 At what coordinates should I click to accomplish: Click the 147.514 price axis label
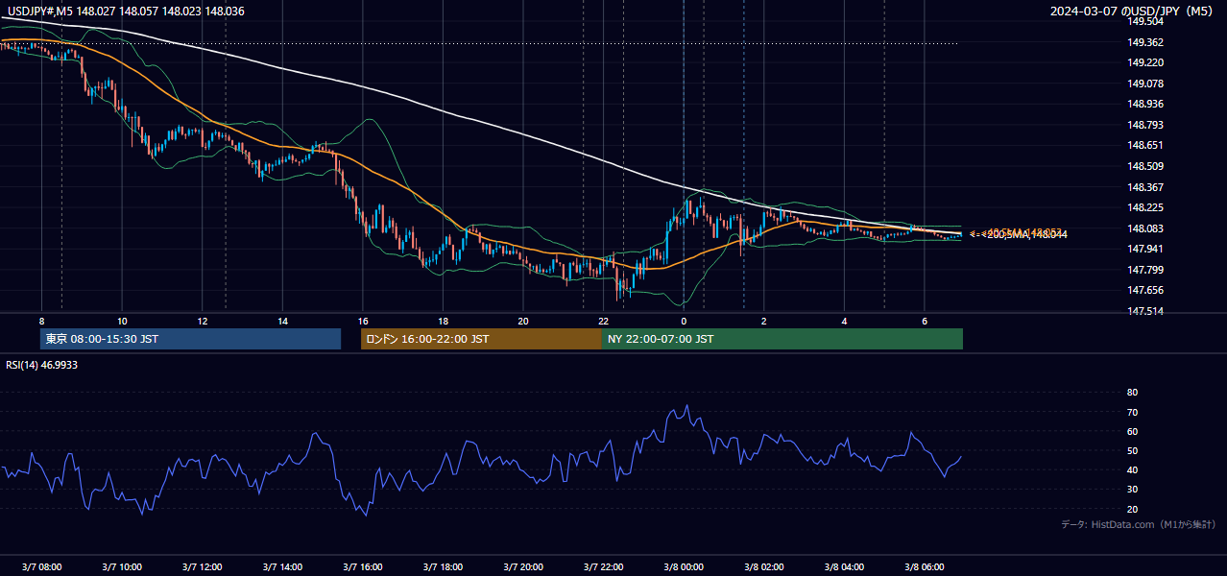coord(1144,311)
